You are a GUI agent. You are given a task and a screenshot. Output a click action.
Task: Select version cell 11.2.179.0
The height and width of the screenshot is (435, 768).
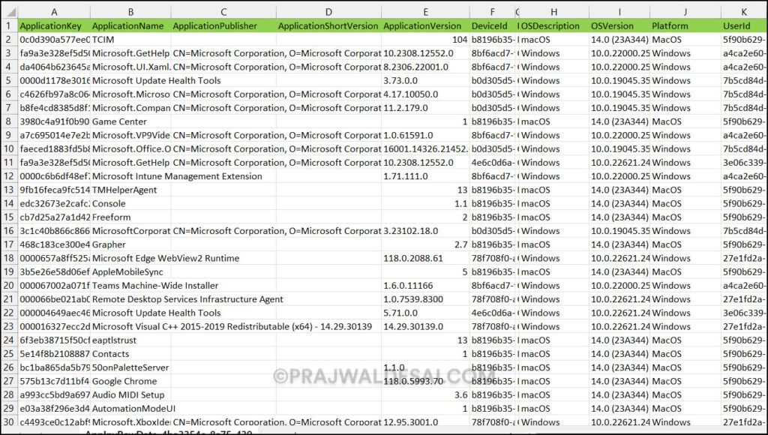click(x=426, y=108)
